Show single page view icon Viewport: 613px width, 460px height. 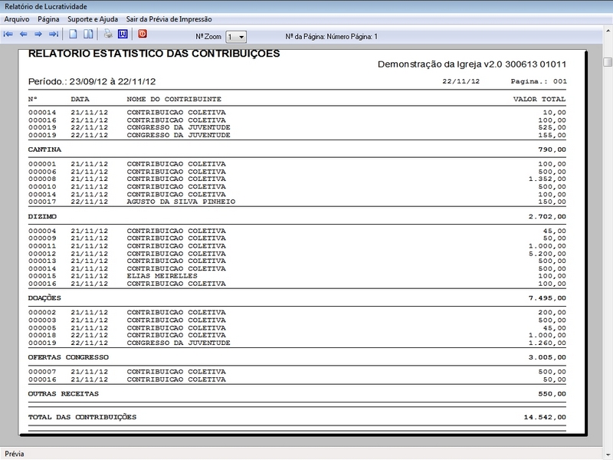pyautogui.click(x=73, y=34)
